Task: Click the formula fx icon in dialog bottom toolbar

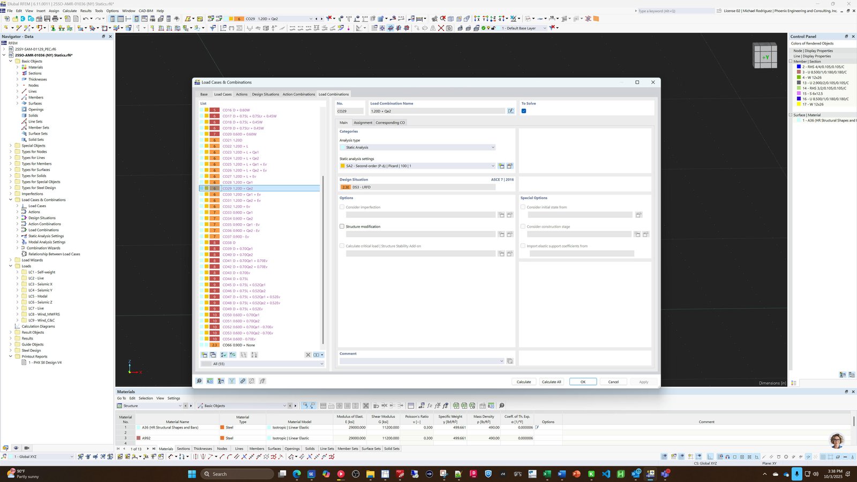Action: [262, 381]
